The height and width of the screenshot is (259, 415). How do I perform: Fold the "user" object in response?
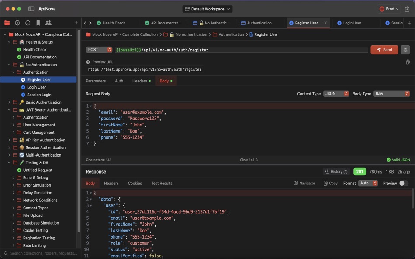[91, 206]
